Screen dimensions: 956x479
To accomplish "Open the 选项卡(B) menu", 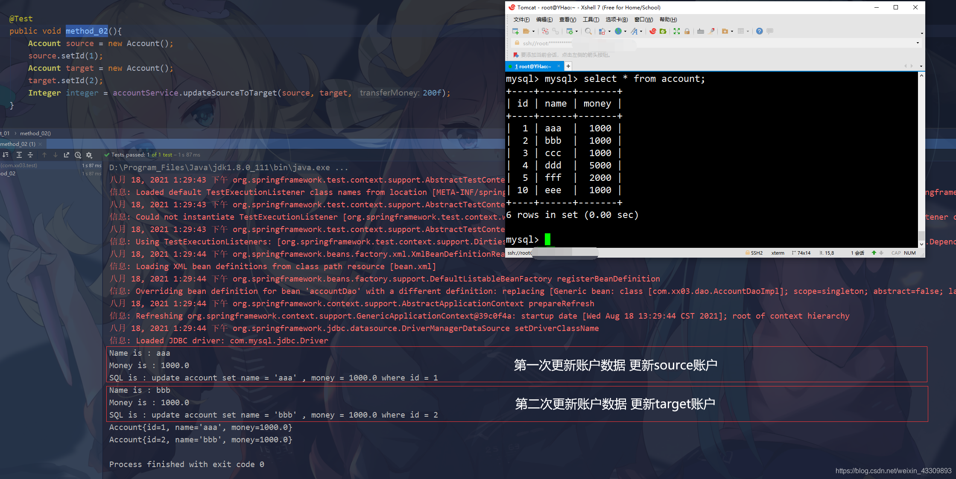I will [x=617, y=20].
